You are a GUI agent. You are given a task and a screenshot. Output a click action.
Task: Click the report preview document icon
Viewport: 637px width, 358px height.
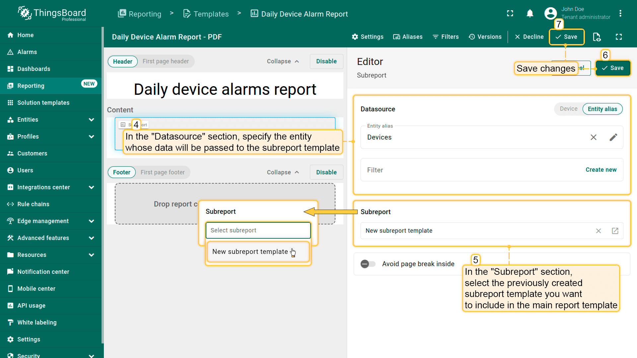tap(597, 37)
